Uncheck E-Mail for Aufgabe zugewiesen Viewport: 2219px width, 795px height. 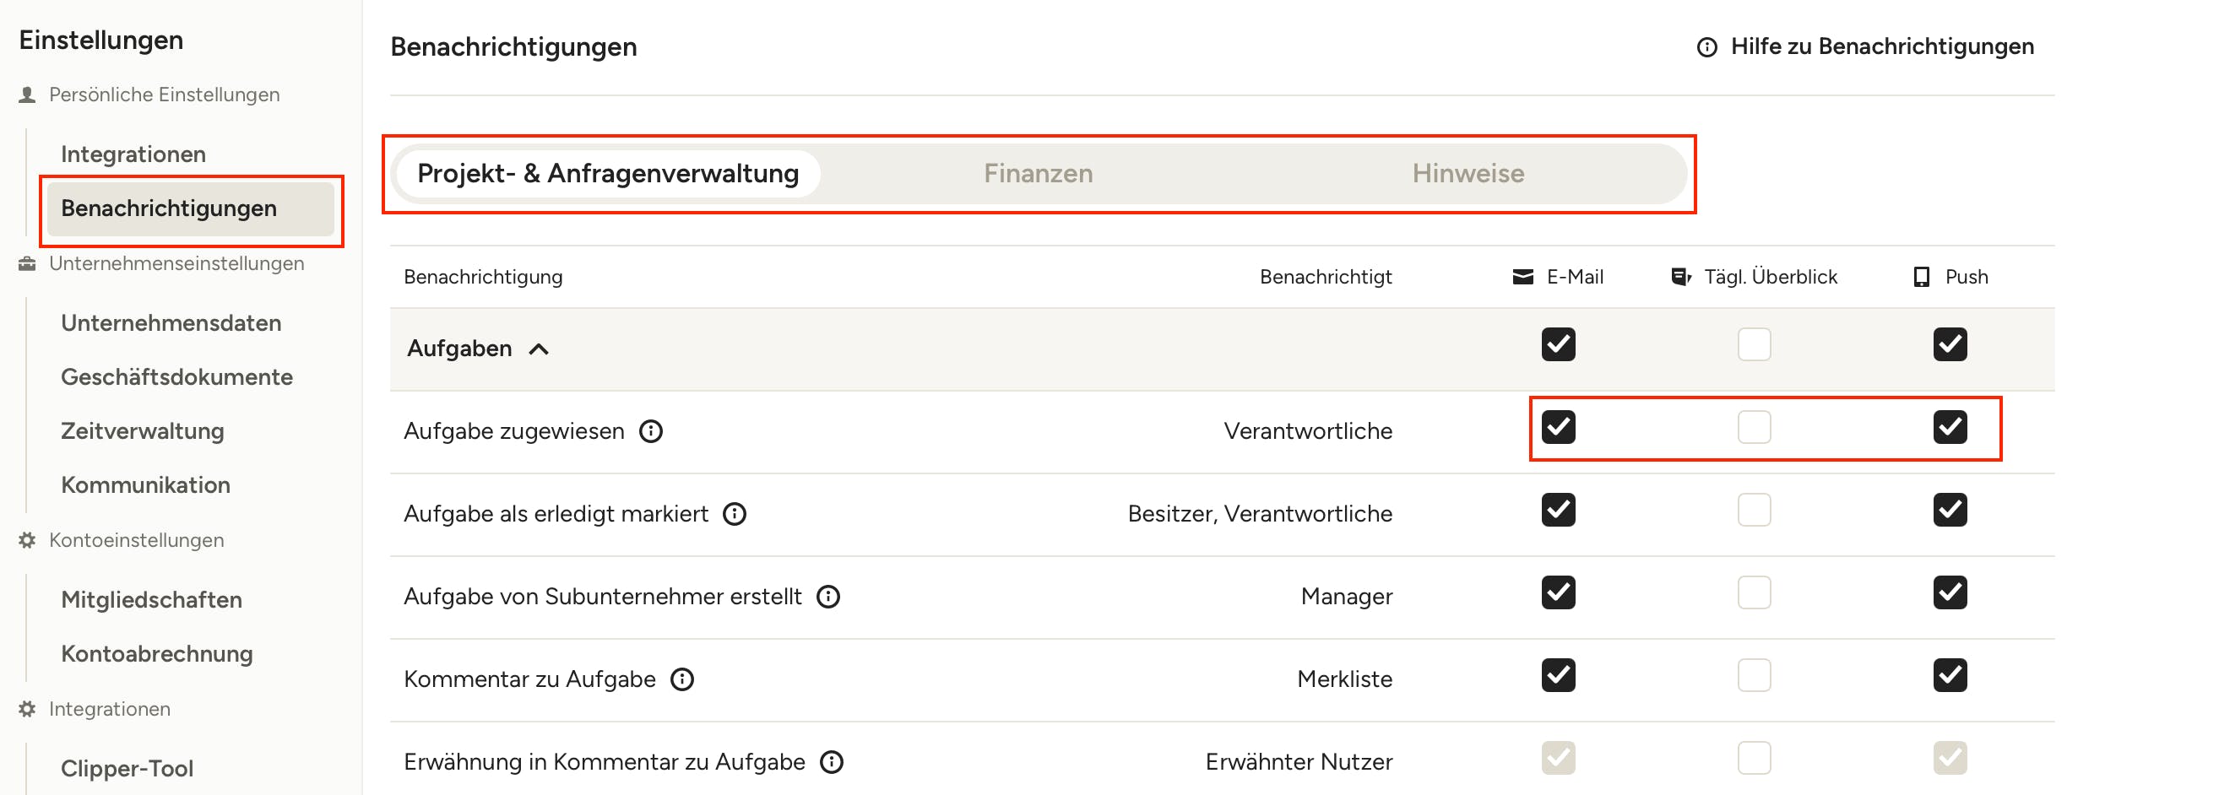coord(1557,427)
